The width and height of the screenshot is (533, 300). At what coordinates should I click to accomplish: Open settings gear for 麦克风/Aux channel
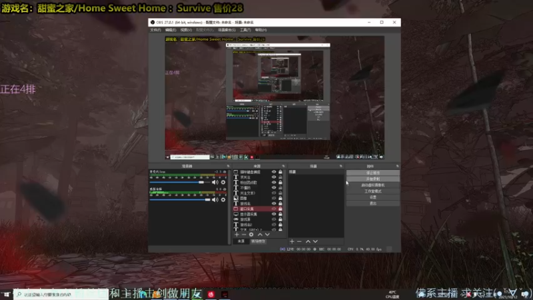coord(223,182)
